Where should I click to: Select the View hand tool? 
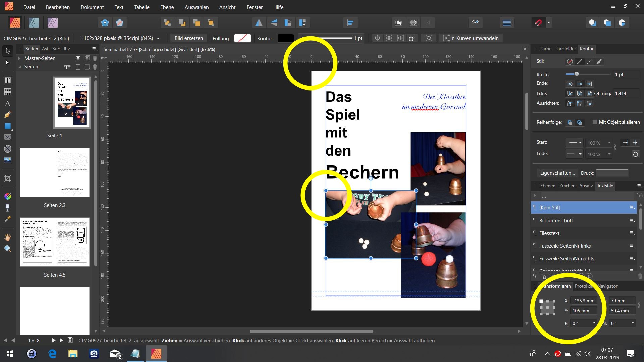tap(8, 237)
